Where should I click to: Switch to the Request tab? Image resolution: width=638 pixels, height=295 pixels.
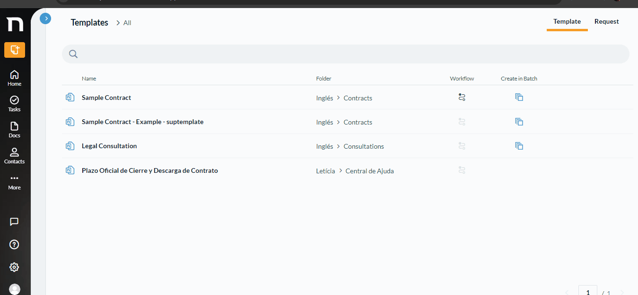pyautogui.click(x=606, y=21)
